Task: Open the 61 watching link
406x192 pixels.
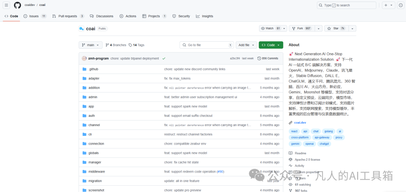Action: coord(303,185)
